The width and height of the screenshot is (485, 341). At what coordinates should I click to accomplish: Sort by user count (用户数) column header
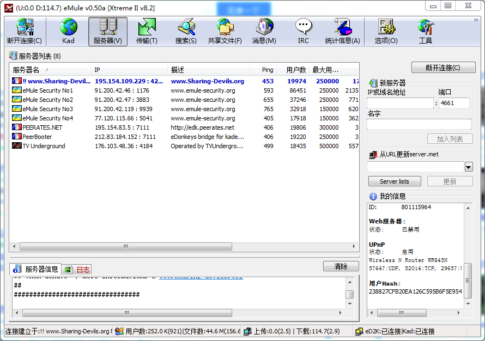pos(293,70)
